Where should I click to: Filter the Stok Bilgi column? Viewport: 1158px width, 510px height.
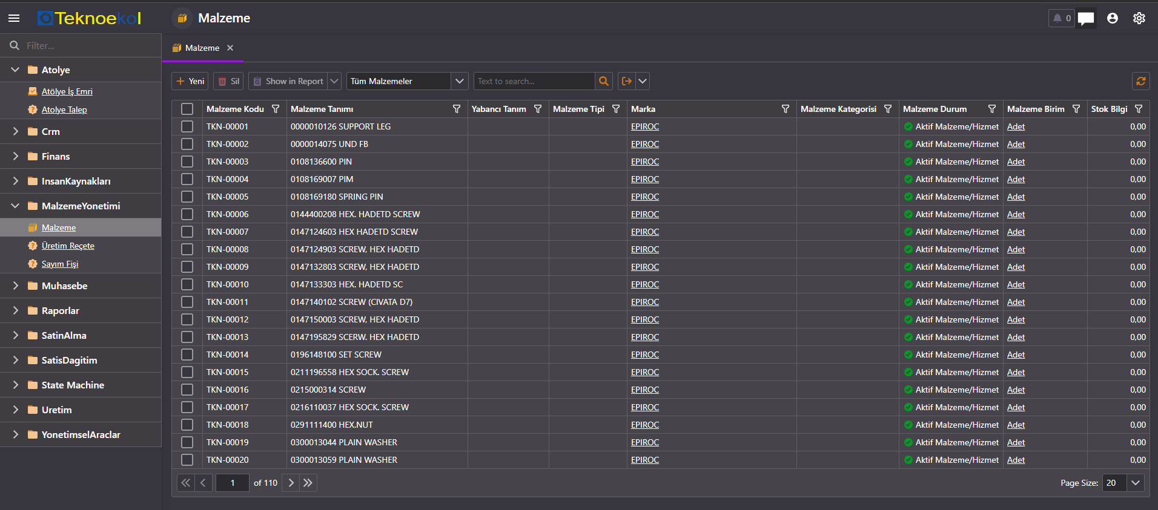pos(1139,109)
